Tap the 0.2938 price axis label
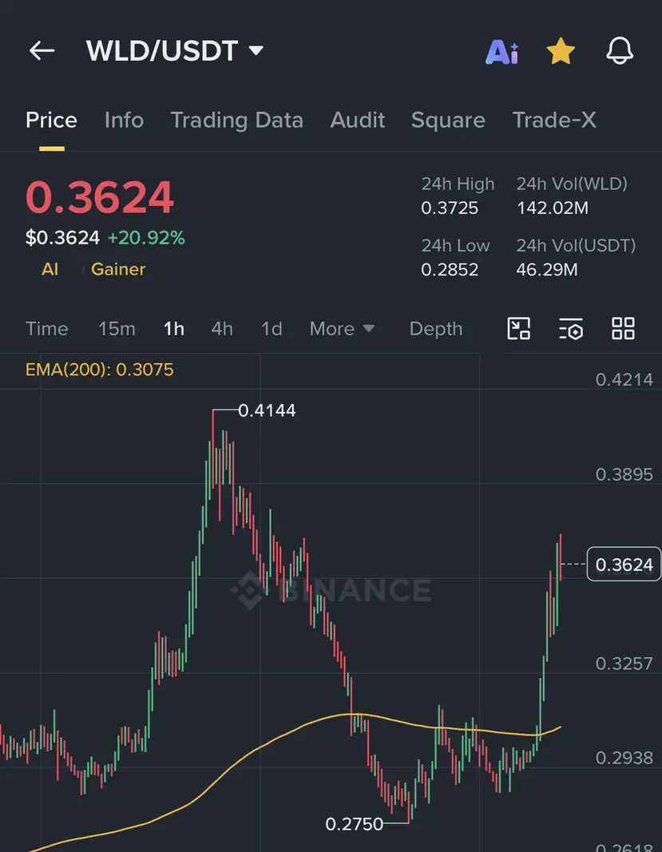 tap(624, 758)
